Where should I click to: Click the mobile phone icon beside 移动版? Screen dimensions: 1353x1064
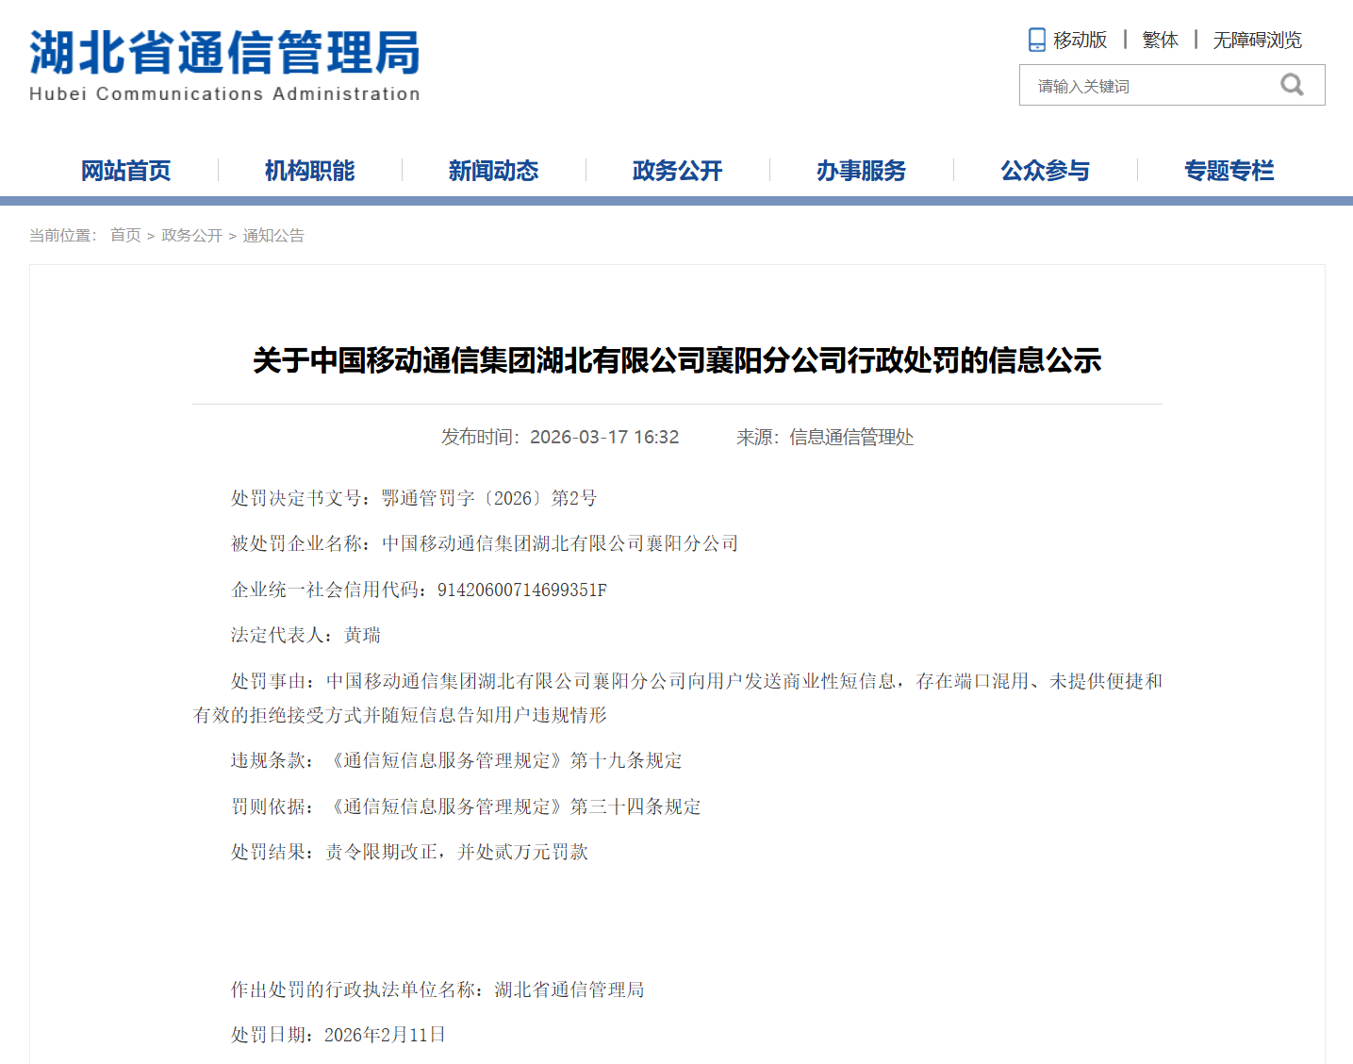click(x=1036, y=40)
